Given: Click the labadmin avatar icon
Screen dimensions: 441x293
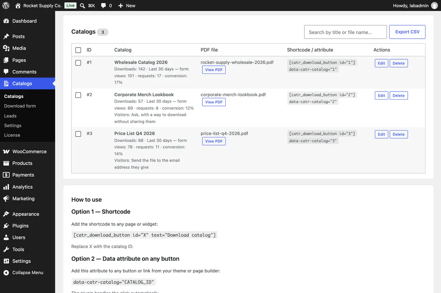Looking at the screenshot, I should (435, 6).
